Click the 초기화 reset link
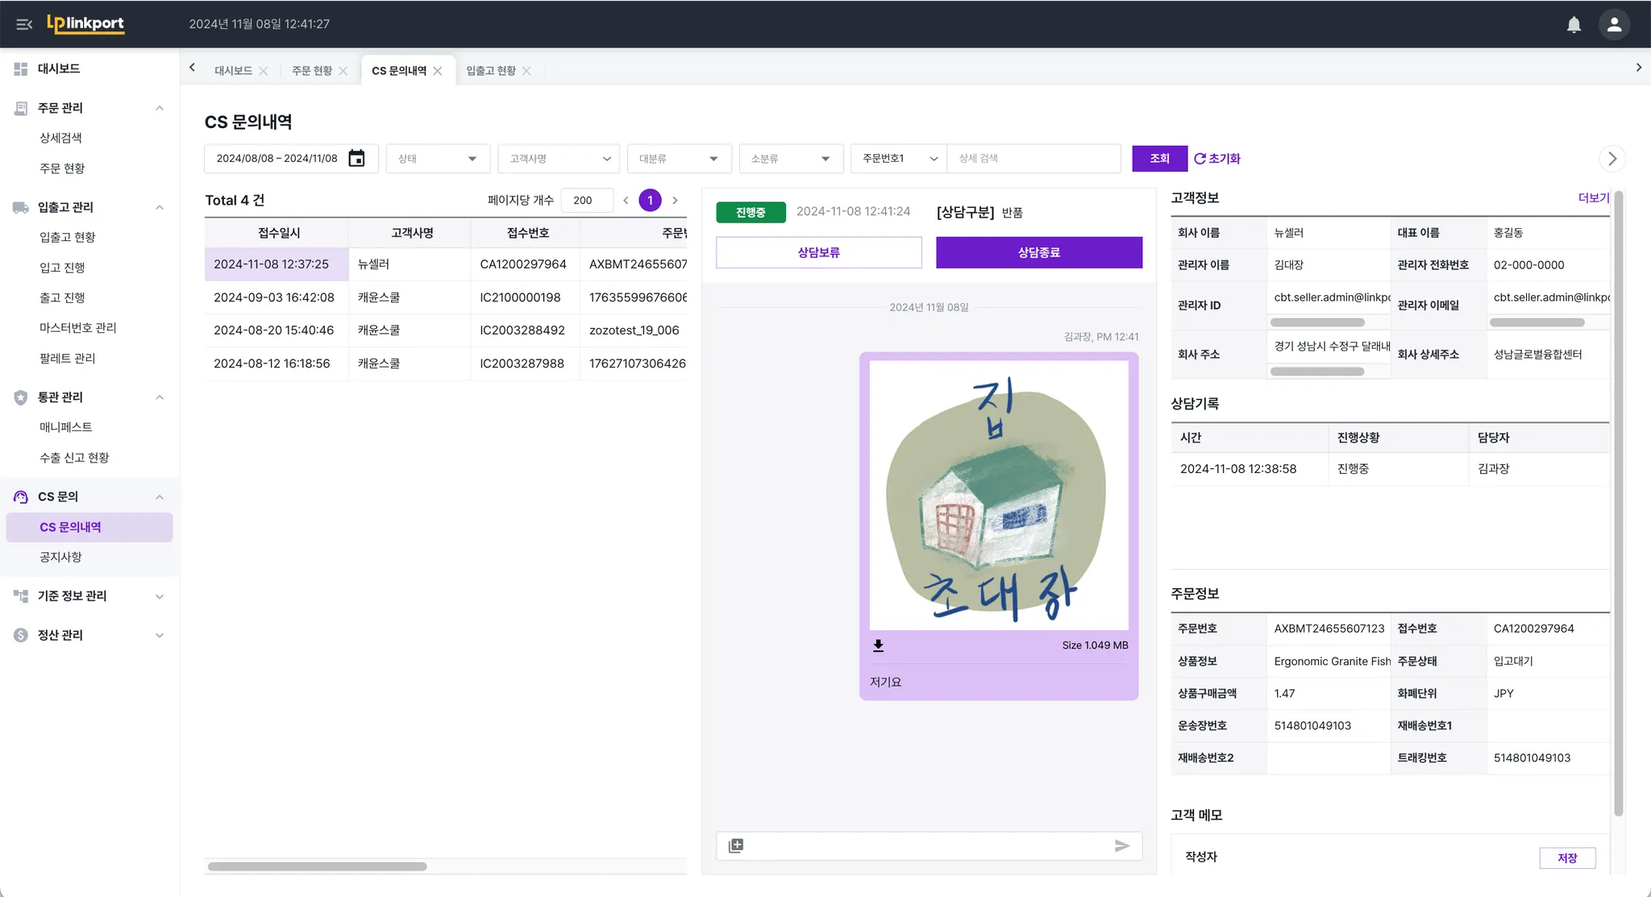 pos(1217,159)
